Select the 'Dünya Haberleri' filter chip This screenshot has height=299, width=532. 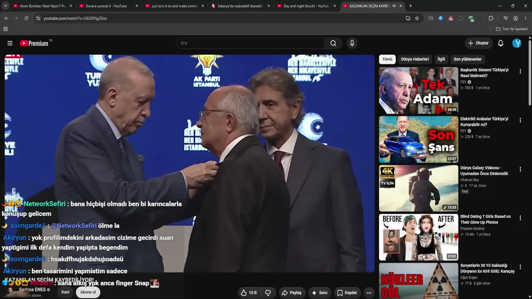click(x=415, y=59)
